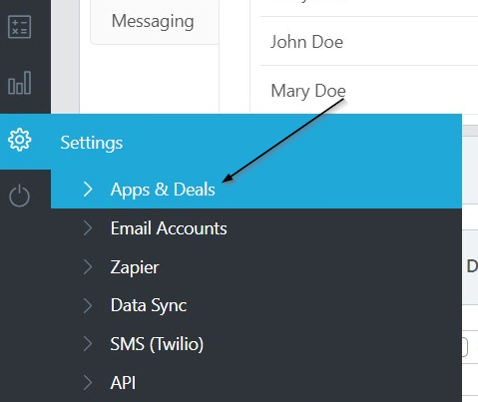Click the Settings menu header label
478x402 pixels.
coord(92,143)
